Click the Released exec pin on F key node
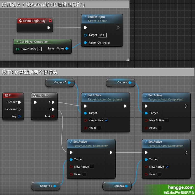Viewport: 195px width, 195px height. [20, 109]
